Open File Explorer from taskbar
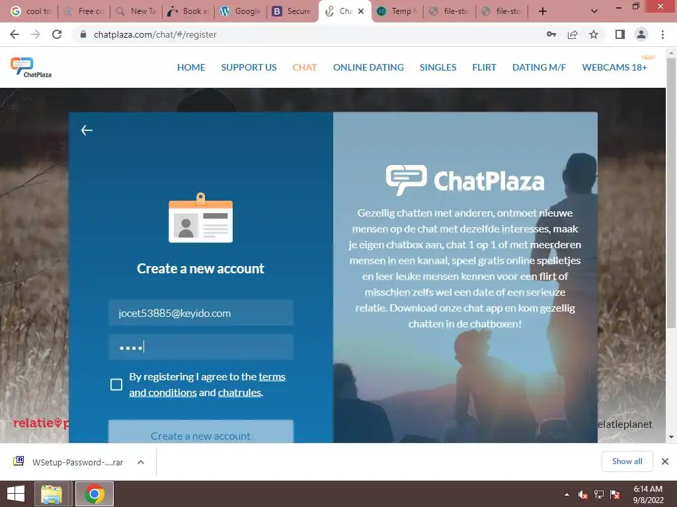The image size is (677, 507). coord(52,494)
